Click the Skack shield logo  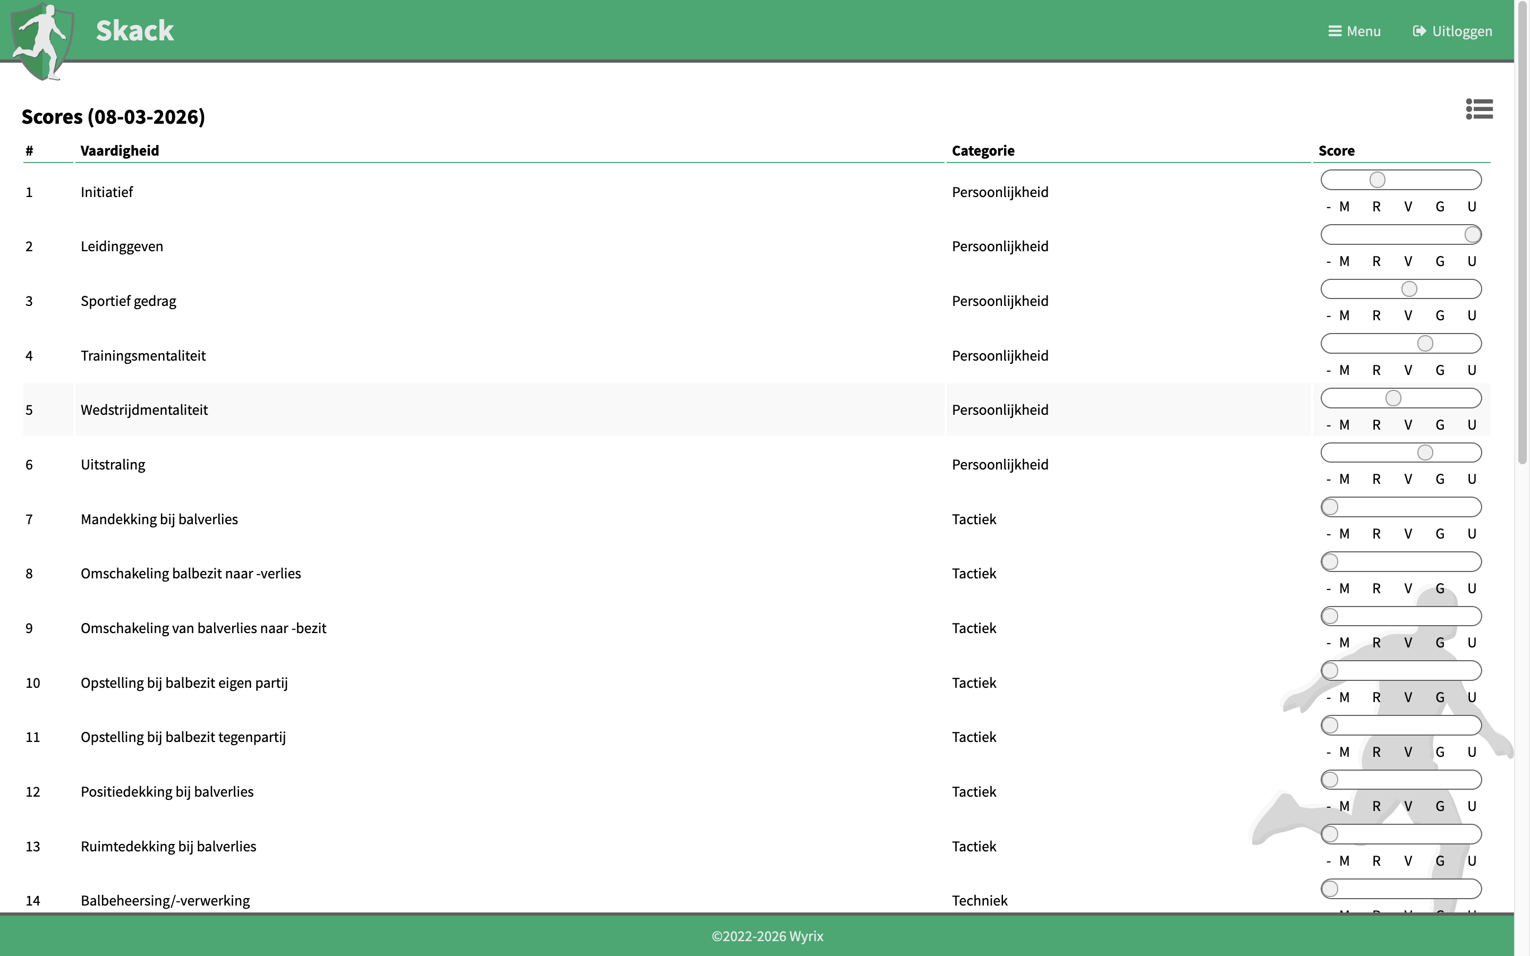click(x=43, y=42)
